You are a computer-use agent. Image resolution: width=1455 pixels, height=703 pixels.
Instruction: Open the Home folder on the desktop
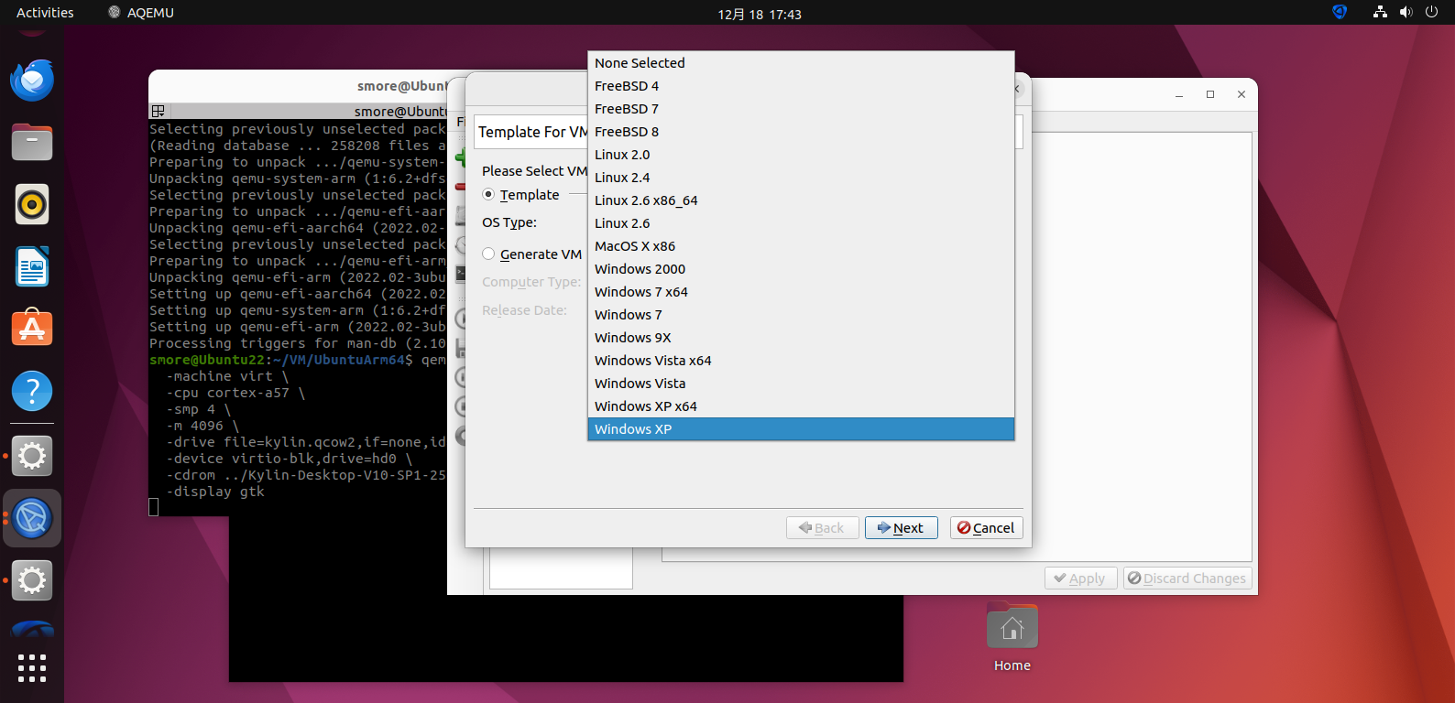point(1012,639)
